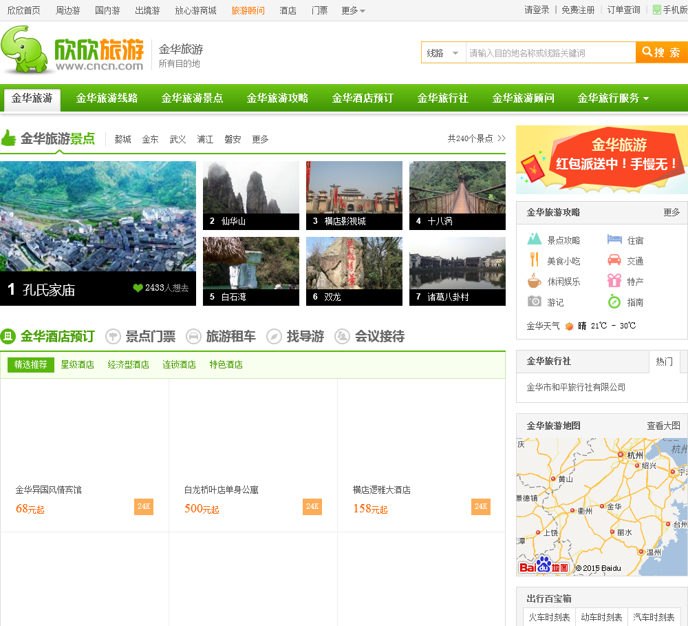
Task: Go to 金华旅游顾问 nav item
Action: tap(523, 98)
